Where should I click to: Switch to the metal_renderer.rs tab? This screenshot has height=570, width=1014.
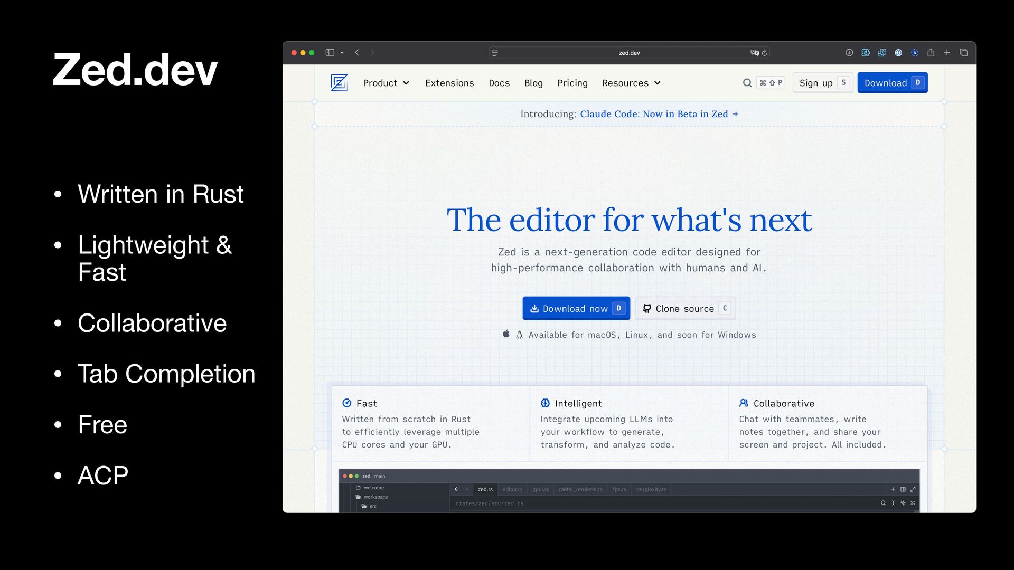pyautogui.click(x=580, y=489)
